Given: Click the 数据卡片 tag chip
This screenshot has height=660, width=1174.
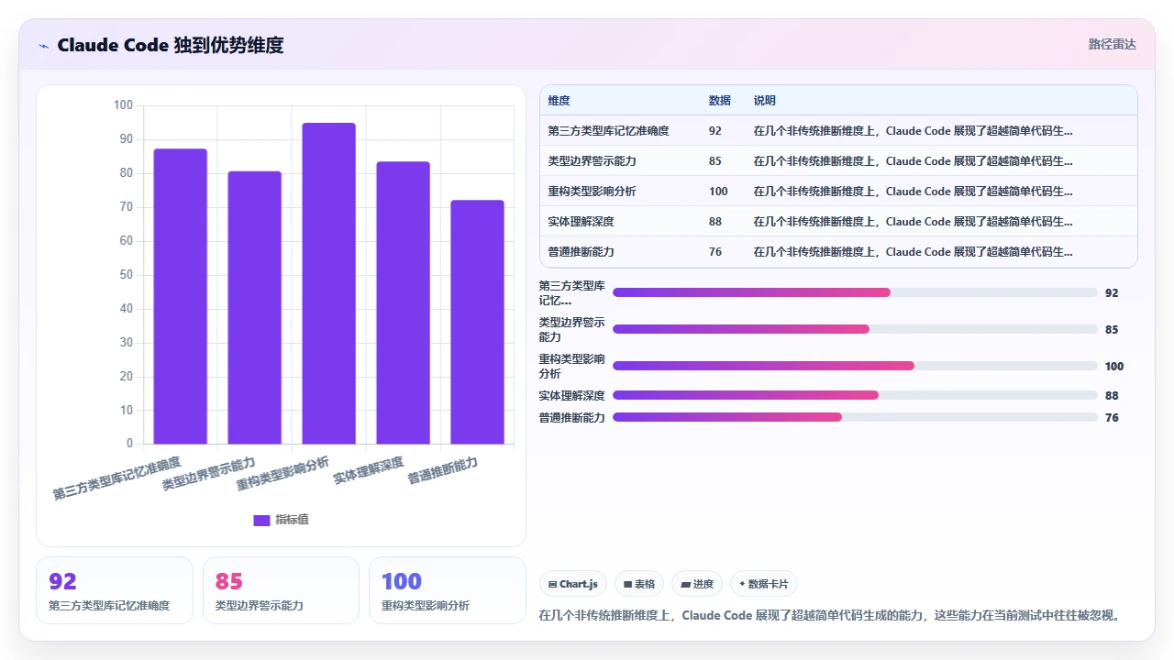Looking at the screenshot, I should pyautogui.click(x=764, y=584).
